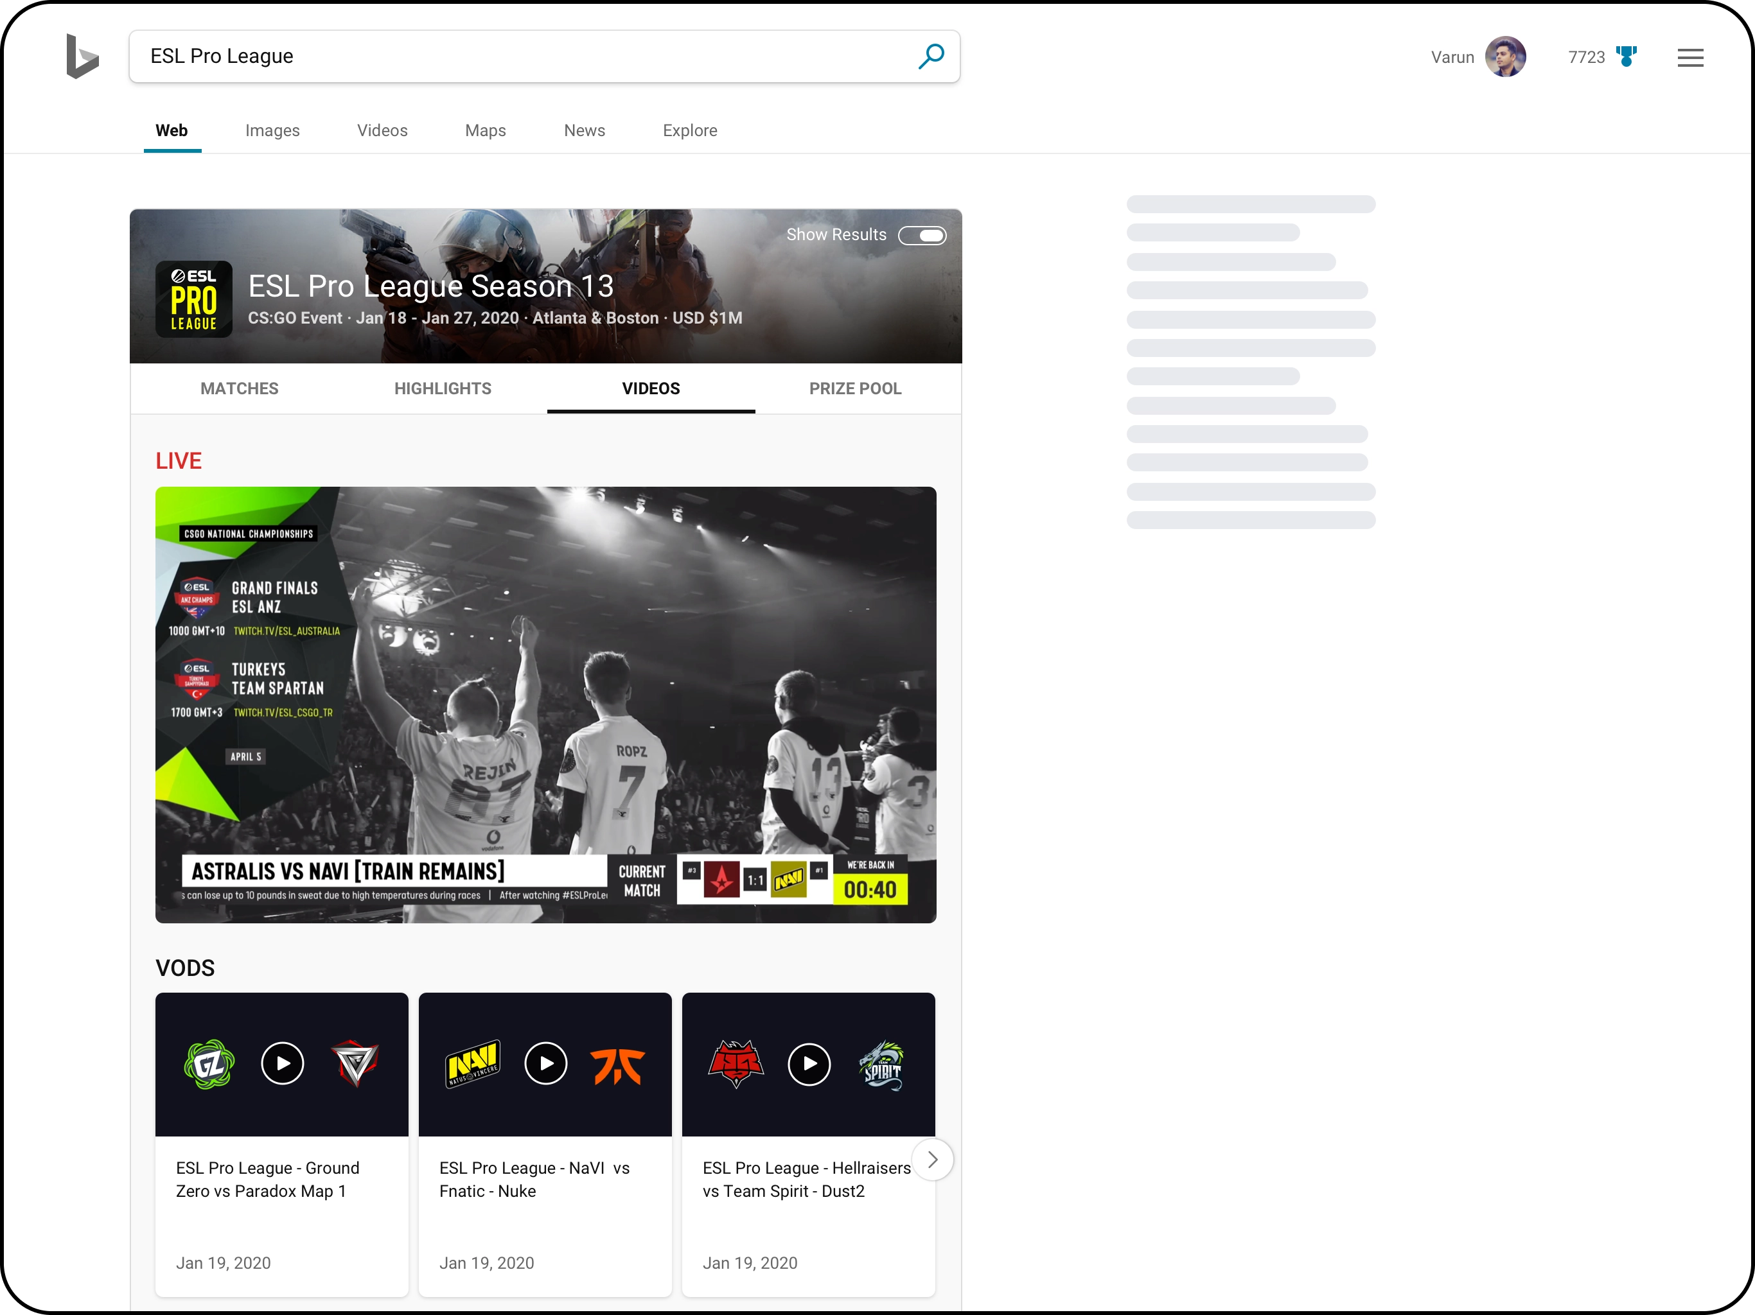Click the ESL Pro League Season 13 heading

(x=431, y=286)
